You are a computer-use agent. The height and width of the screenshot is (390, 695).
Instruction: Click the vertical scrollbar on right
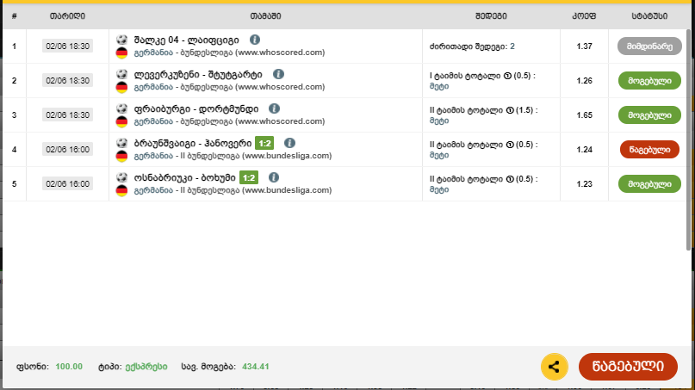tap(688, 139)
